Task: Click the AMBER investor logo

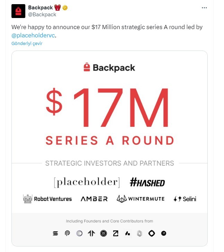Action: [94, 199]
